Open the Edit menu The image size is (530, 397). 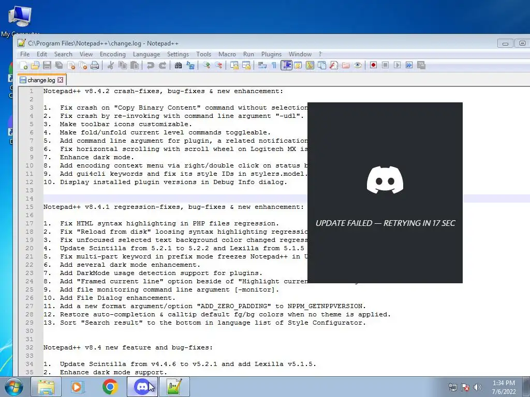point(42,54)
